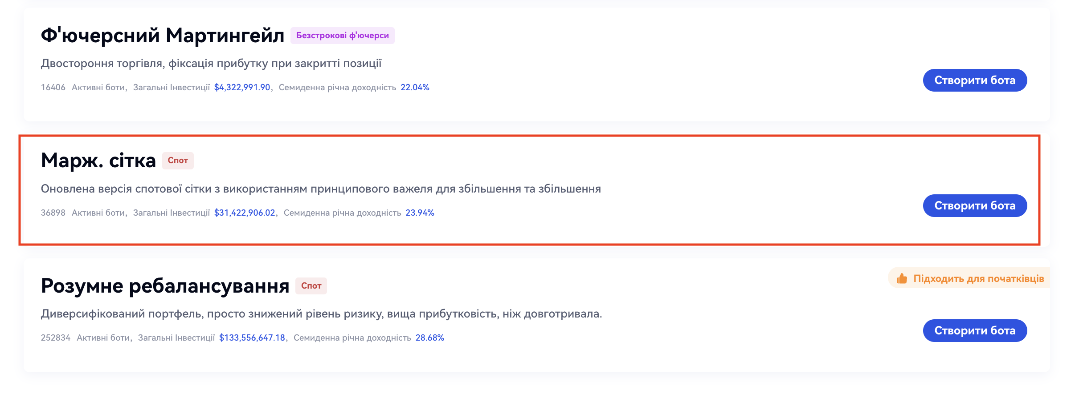1079x402 pixels.
Task: Open the Марж. сітка strategy title
Action: coord(98,161)
